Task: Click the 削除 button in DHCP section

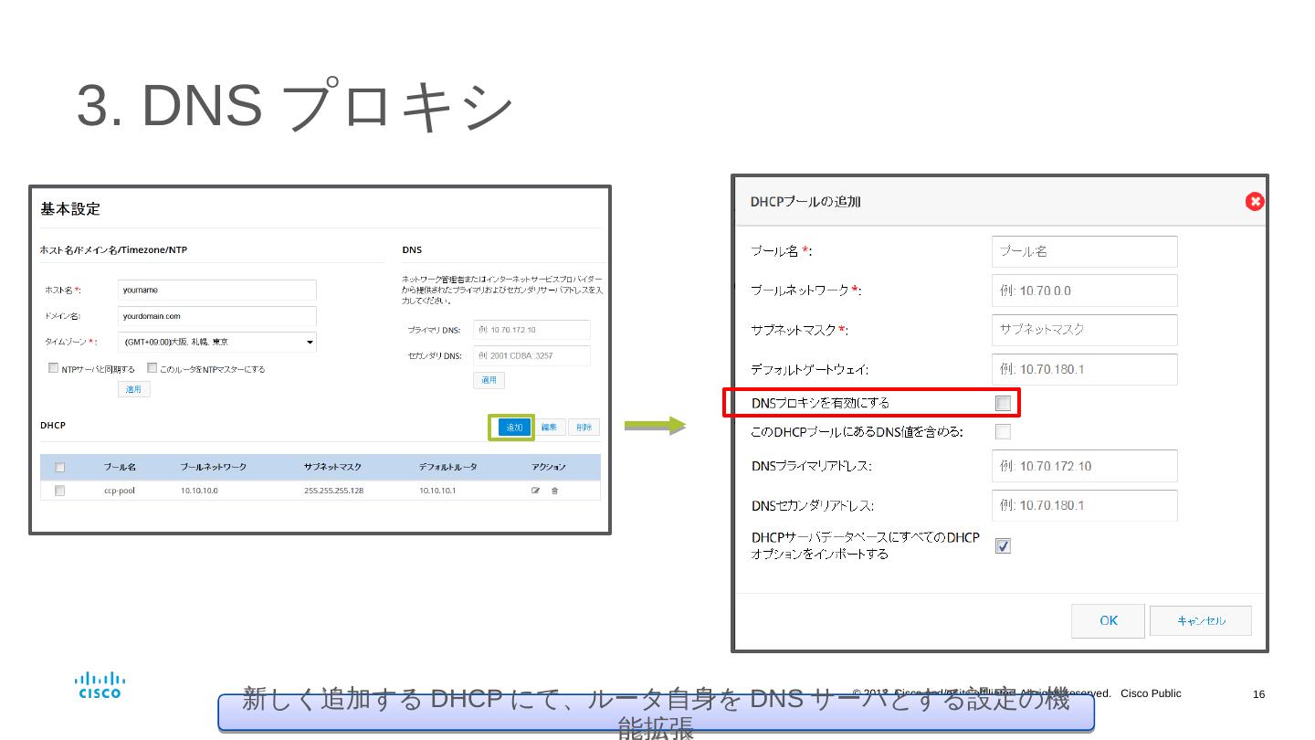Action: coord(584,428)
